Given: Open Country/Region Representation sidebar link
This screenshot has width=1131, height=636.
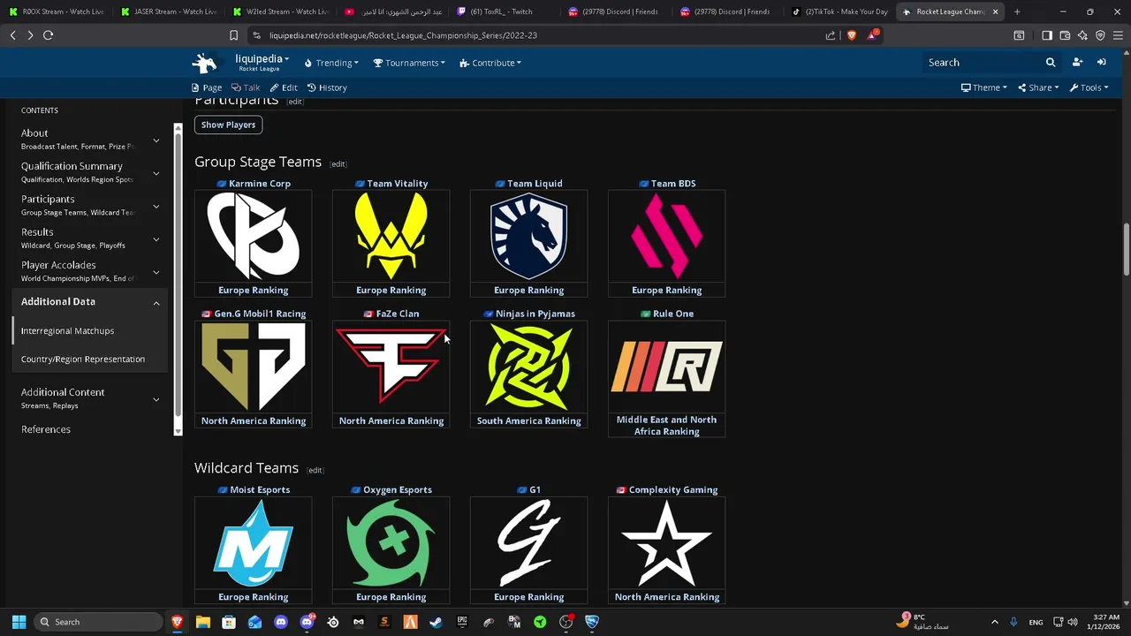Looking at the screenshot, I should click(83, 359).
